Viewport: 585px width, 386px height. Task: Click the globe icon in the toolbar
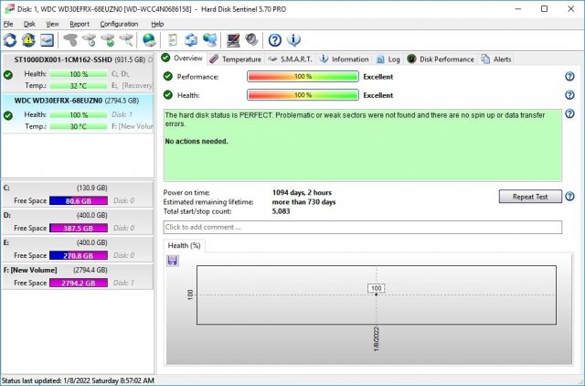coord(148,40)
